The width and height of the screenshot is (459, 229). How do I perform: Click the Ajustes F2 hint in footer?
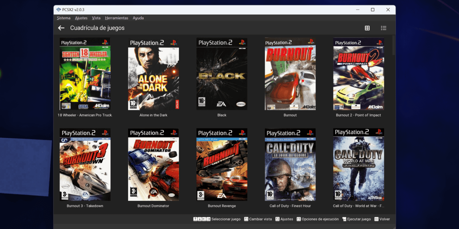[x=284, y=219]
